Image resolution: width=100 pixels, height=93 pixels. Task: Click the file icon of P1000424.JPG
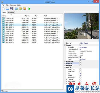[3, 36]
